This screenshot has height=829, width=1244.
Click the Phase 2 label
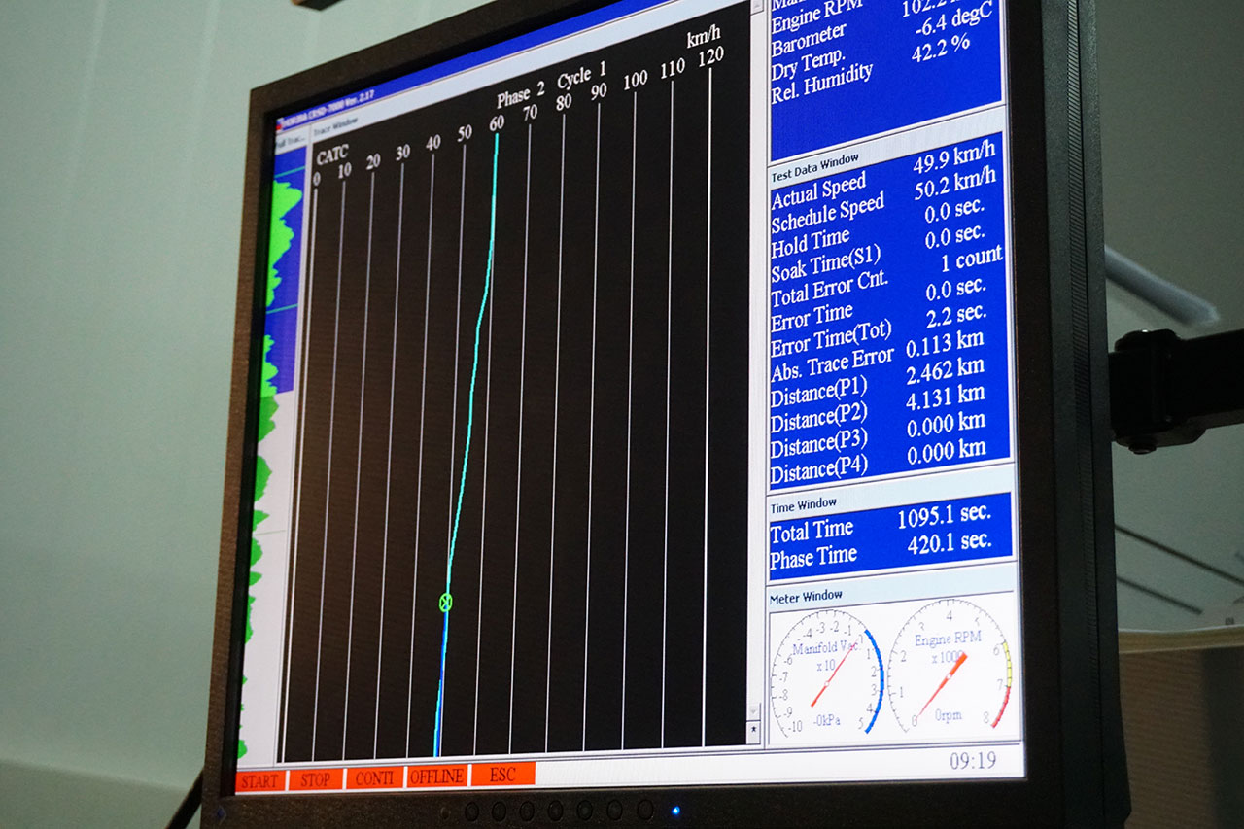coord(521,96)
